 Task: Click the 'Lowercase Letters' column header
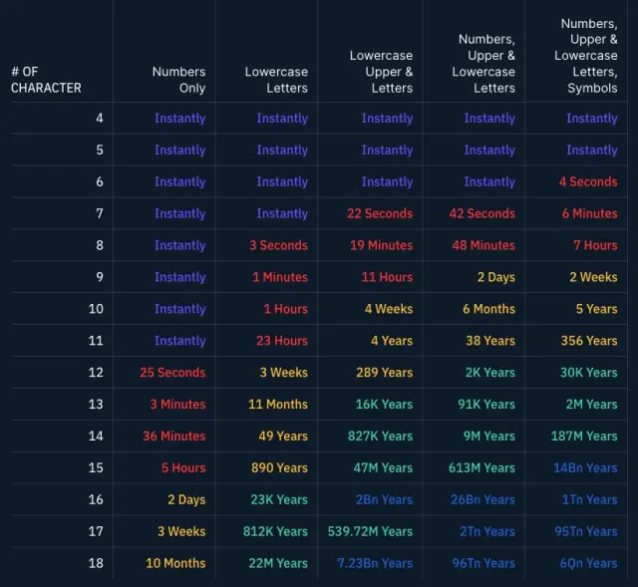click(x=276, y=80)
